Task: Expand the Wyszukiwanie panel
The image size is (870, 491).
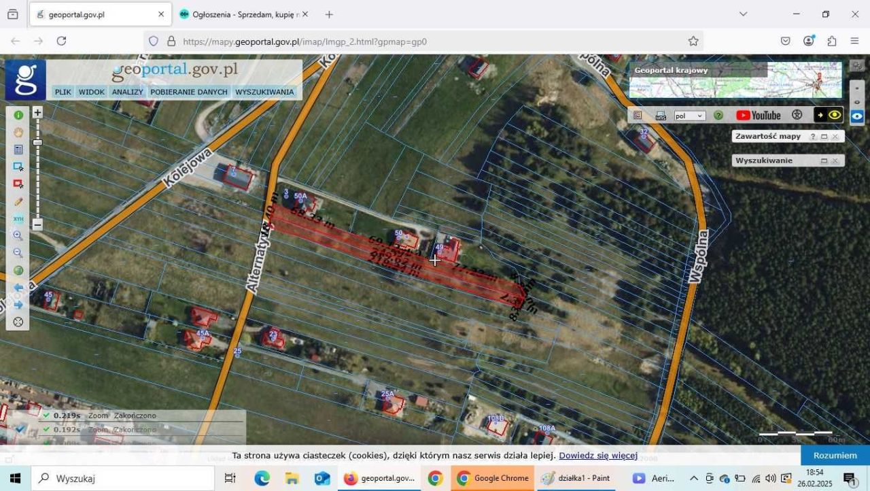Action: click(824, 161)
